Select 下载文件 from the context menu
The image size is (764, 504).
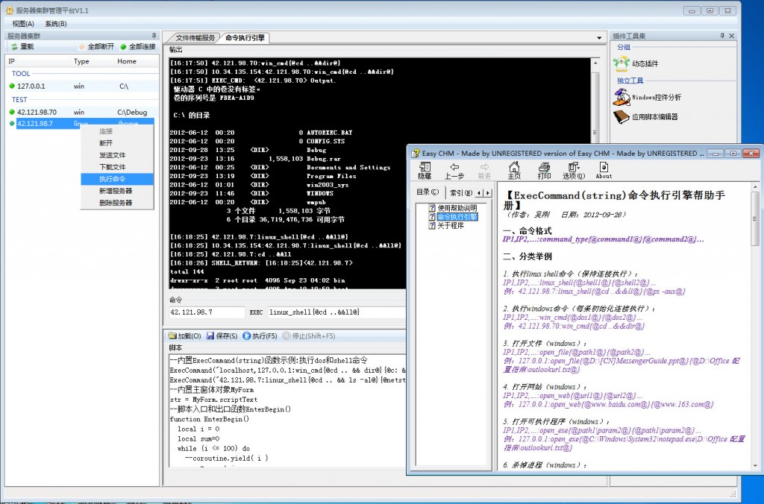click(x=113, y=167)
